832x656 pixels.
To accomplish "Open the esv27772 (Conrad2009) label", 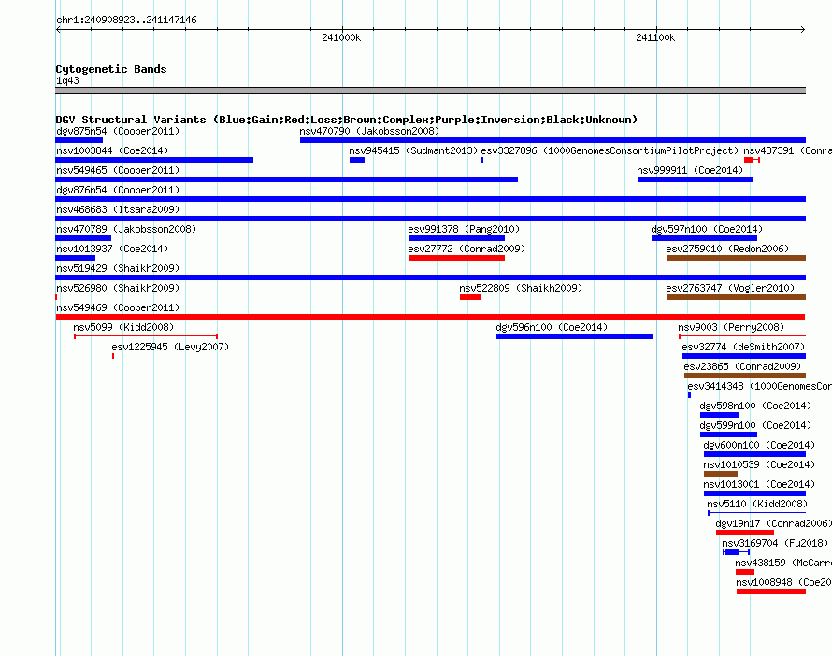I will [x=466, y=249].
